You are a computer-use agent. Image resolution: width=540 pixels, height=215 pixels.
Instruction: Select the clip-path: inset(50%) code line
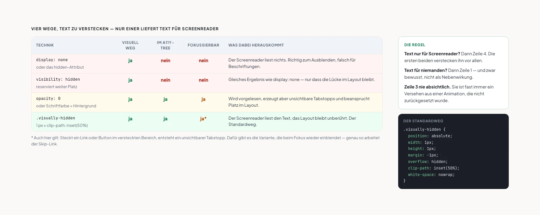(434, 168)
